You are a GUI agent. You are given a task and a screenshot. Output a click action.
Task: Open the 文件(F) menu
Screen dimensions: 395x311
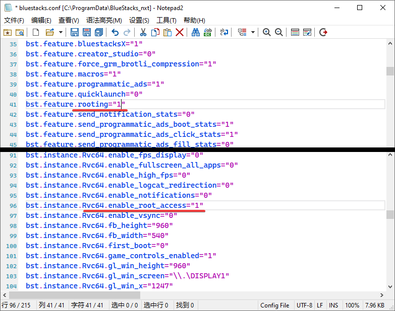click(14, 20)
